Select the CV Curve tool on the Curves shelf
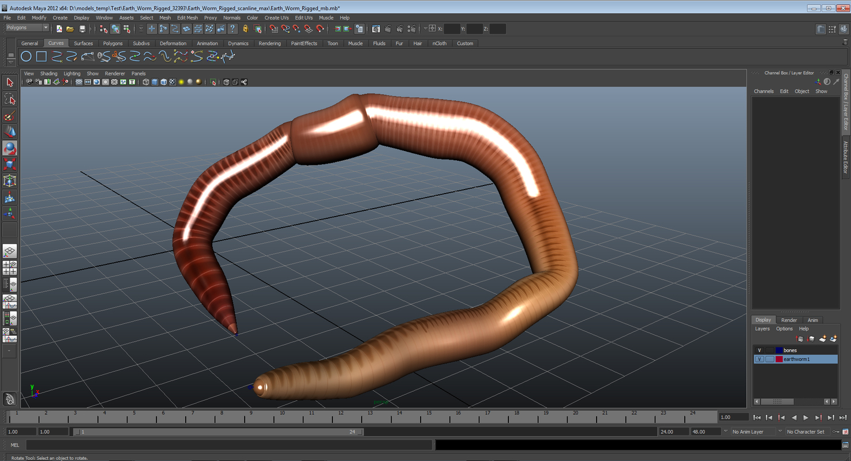This screenshot has width=851, height=461. tap(58, 56)
